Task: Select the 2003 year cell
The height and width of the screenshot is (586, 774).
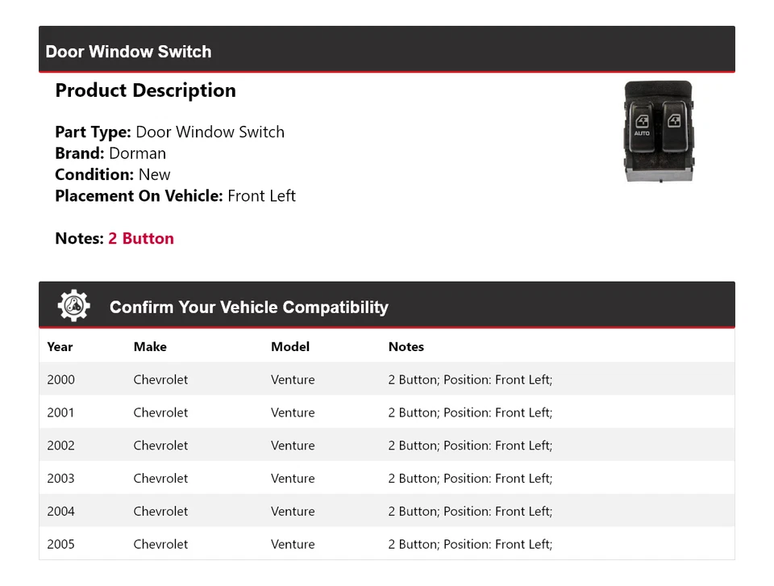Action: [x=61, y=479]
